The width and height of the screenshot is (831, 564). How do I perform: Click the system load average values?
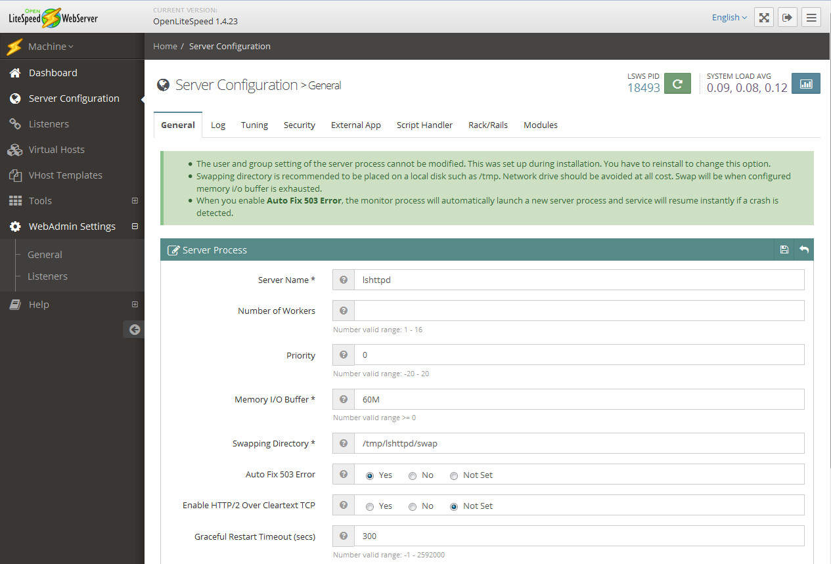point(747,88)
